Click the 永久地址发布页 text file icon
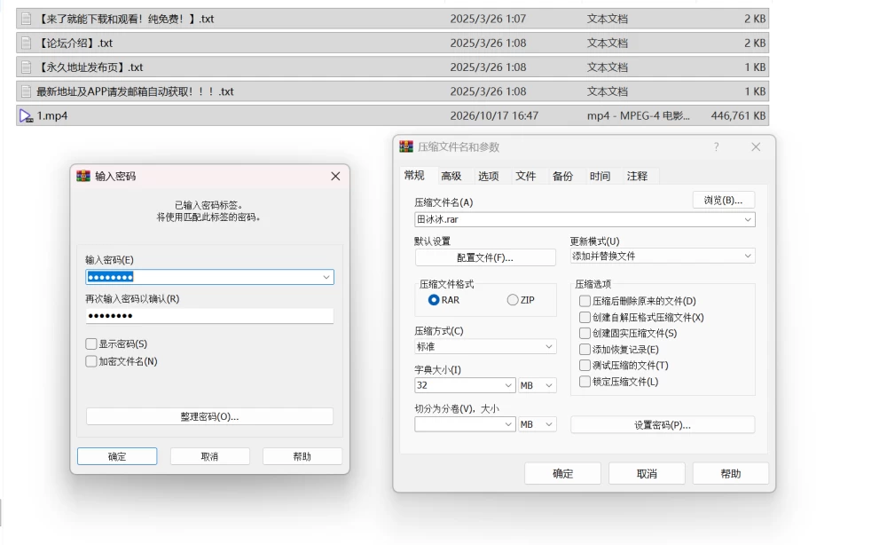Viewport: 887px width, 545px height. point(26,67)
